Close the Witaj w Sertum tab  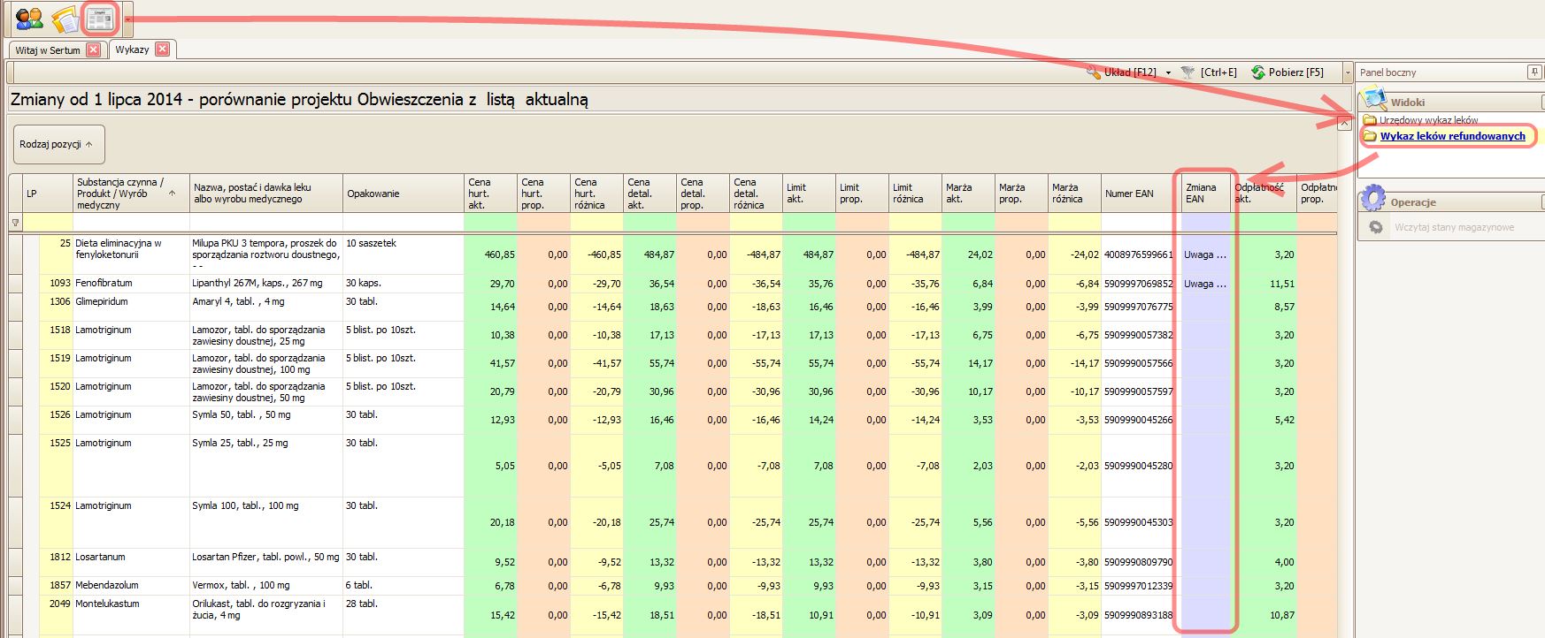93,50
